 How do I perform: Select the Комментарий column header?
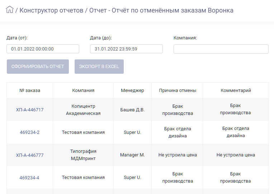point(236,90)
